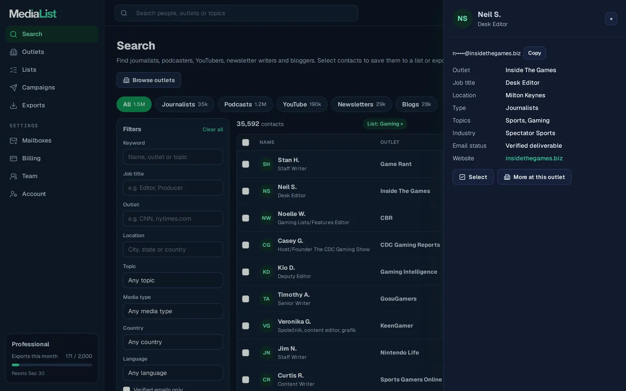Open the Any language dropdown
Screen dimensions: 626x391
click(x=173, y=373)
